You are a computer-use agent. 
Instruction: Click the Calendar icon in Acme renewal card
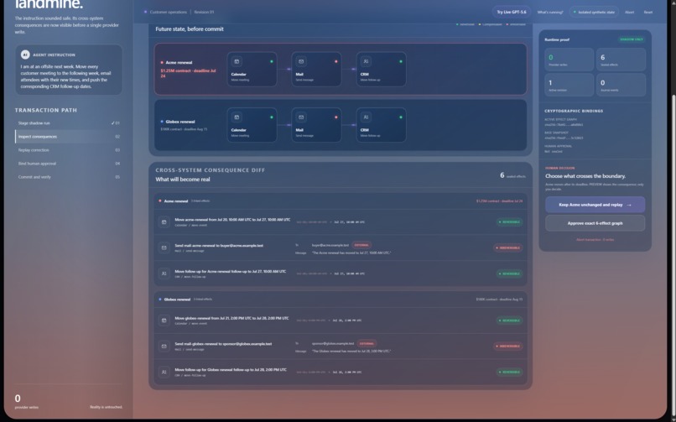[237, 61]
